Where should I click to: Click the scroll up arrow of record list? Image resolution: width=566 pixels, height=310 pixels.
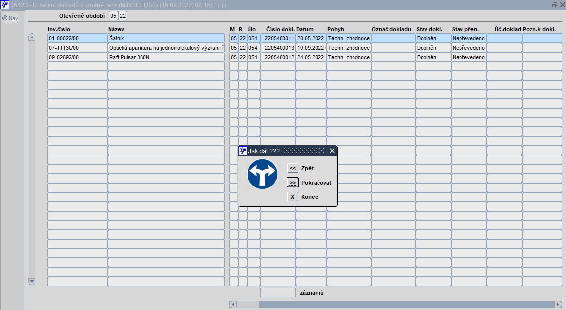point(32,37)
